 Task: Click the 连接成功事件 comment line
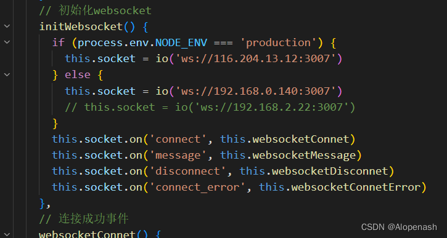point(84,219)
